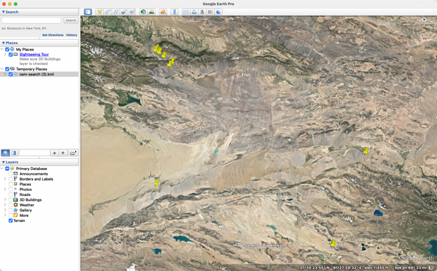This screenshot has width=437, height=271.
Task: Collapse the Places panel header triangle
Action: [x=3, y=43]
